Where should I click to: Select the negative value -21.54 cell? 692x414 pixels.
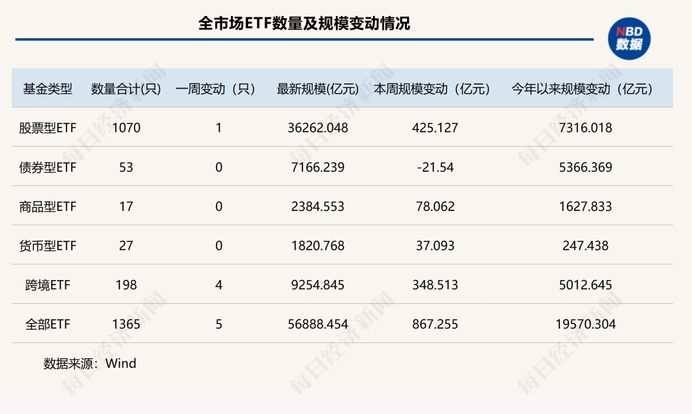click(435, 168)
